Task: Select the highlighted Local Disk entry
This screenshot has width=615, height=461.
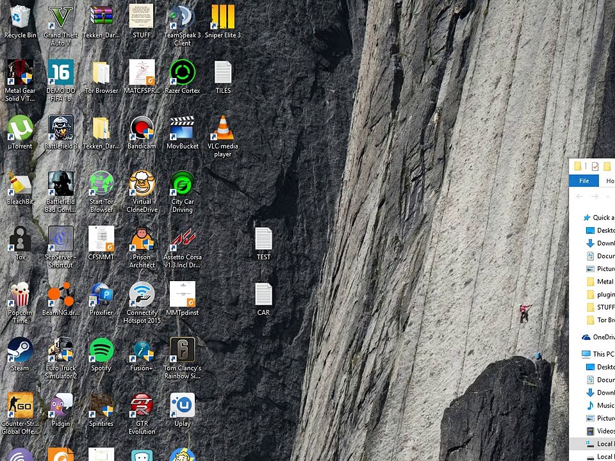Action: (x=592, y=444)
